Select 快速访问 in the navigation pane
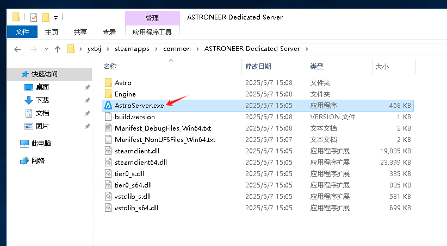 (44, 74)
